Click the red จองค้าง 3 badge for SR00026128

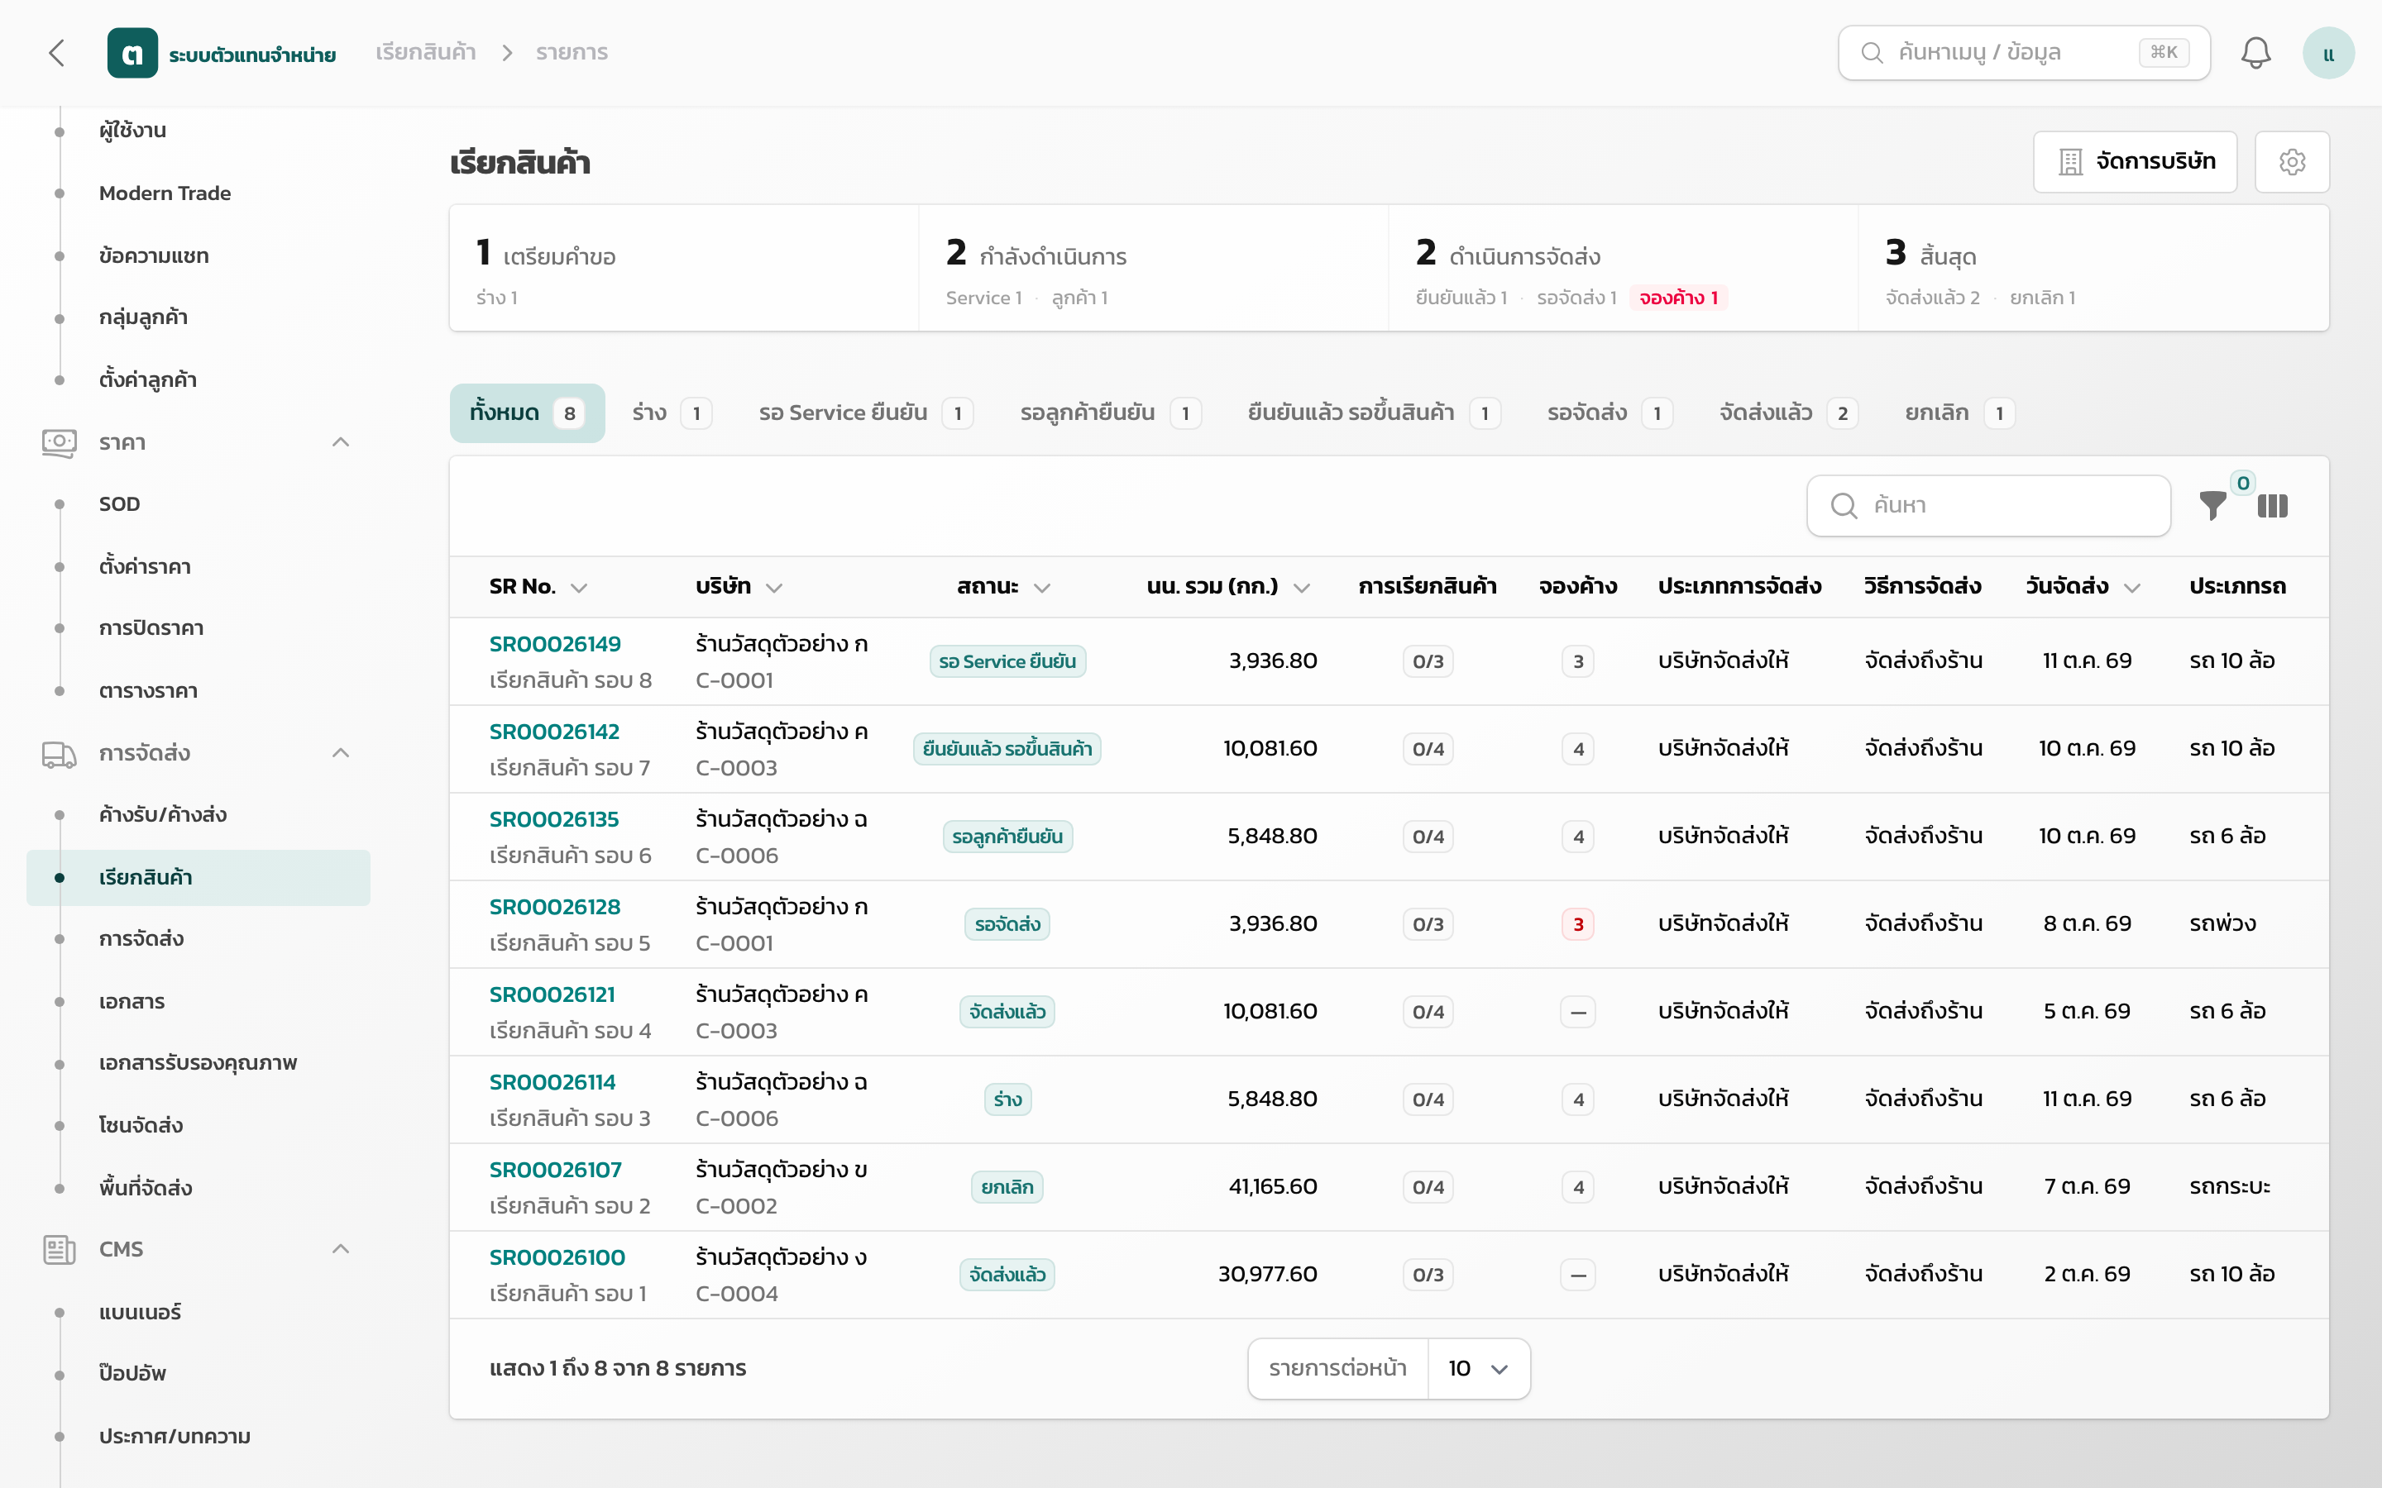tap(1578, 925)
